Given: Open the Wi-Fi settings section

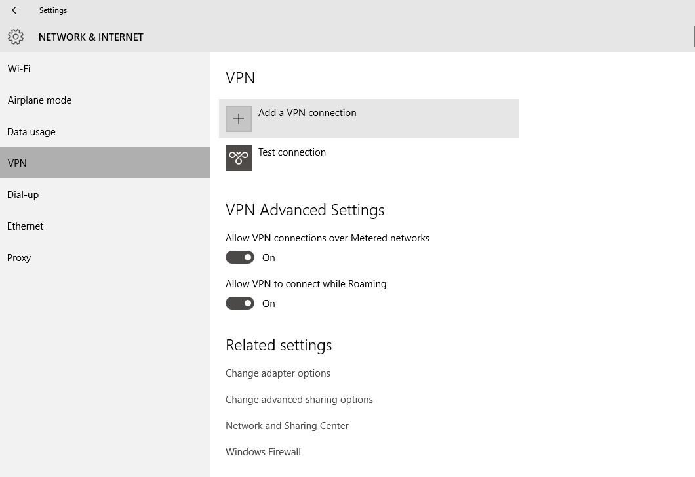Looking at the screenshot, I should coord(18,68).
